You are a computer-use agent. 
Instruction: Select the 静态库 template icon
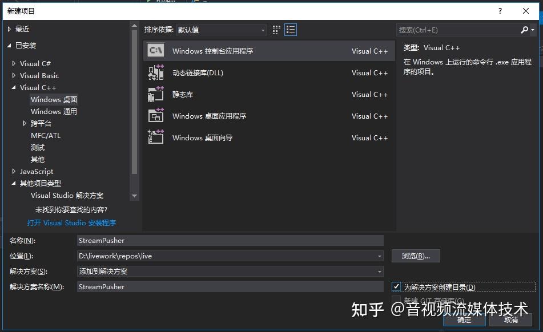(155, 94)
